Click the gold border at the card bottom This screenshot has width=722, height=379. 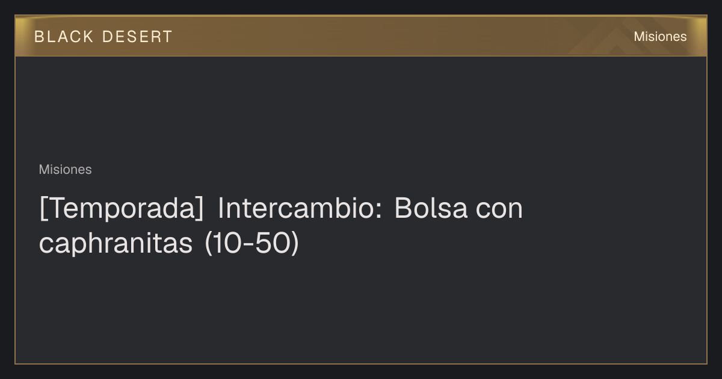(361, 363)
